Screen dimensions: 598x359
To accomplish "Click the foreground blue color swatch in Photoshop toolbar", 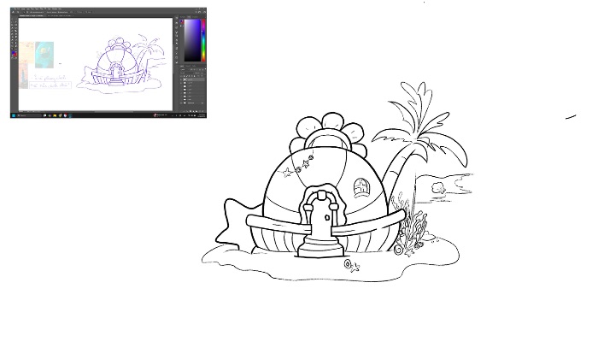I will (13, 52).
